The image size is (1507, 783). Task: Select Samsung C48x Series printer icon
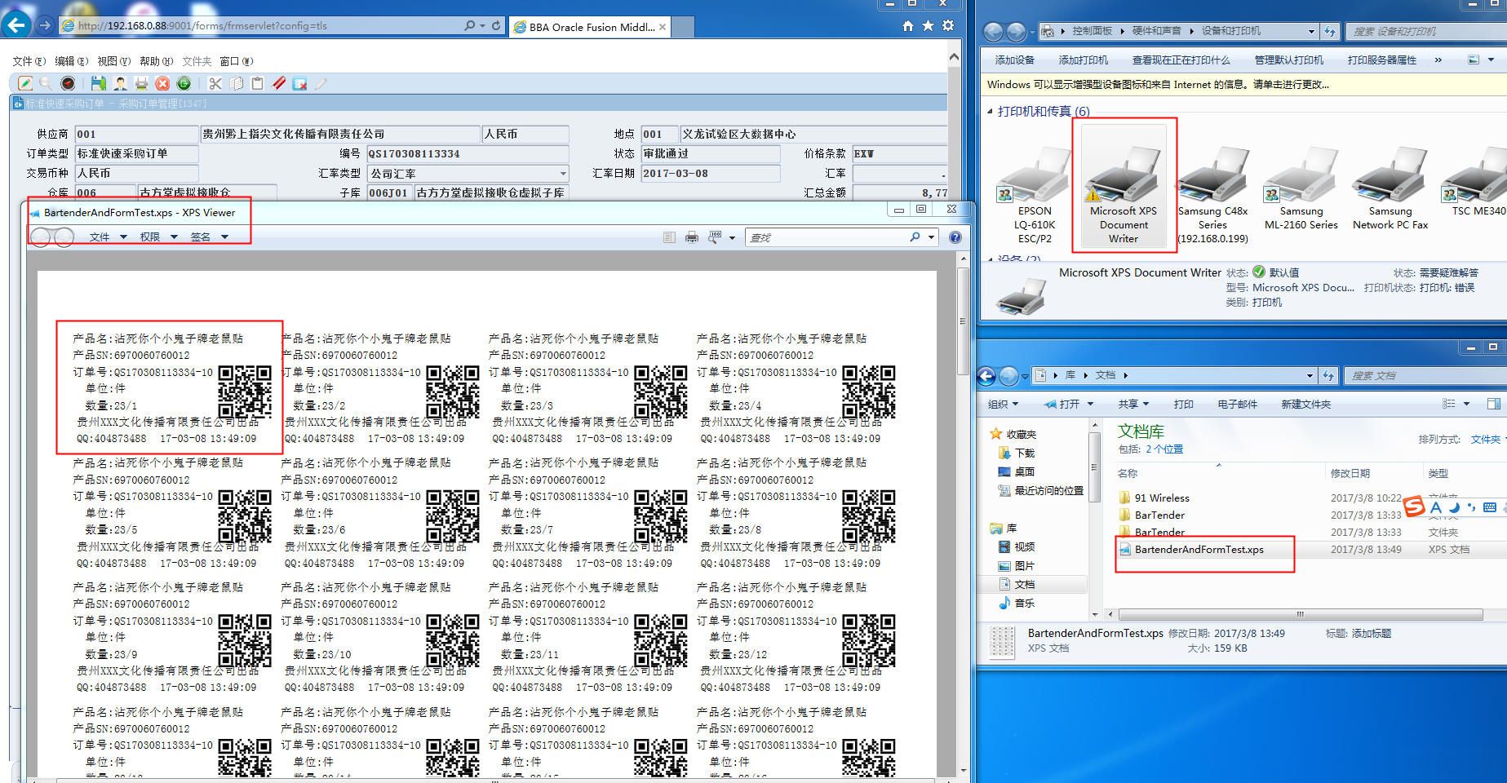(x=1212, y=194)
